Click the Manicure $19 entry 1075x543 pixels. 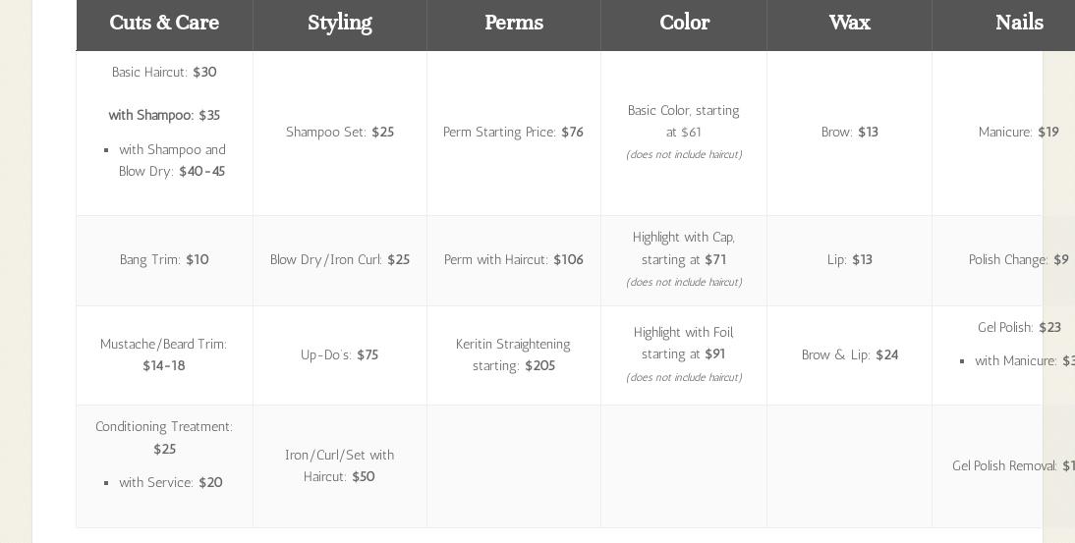point(1018,132)
